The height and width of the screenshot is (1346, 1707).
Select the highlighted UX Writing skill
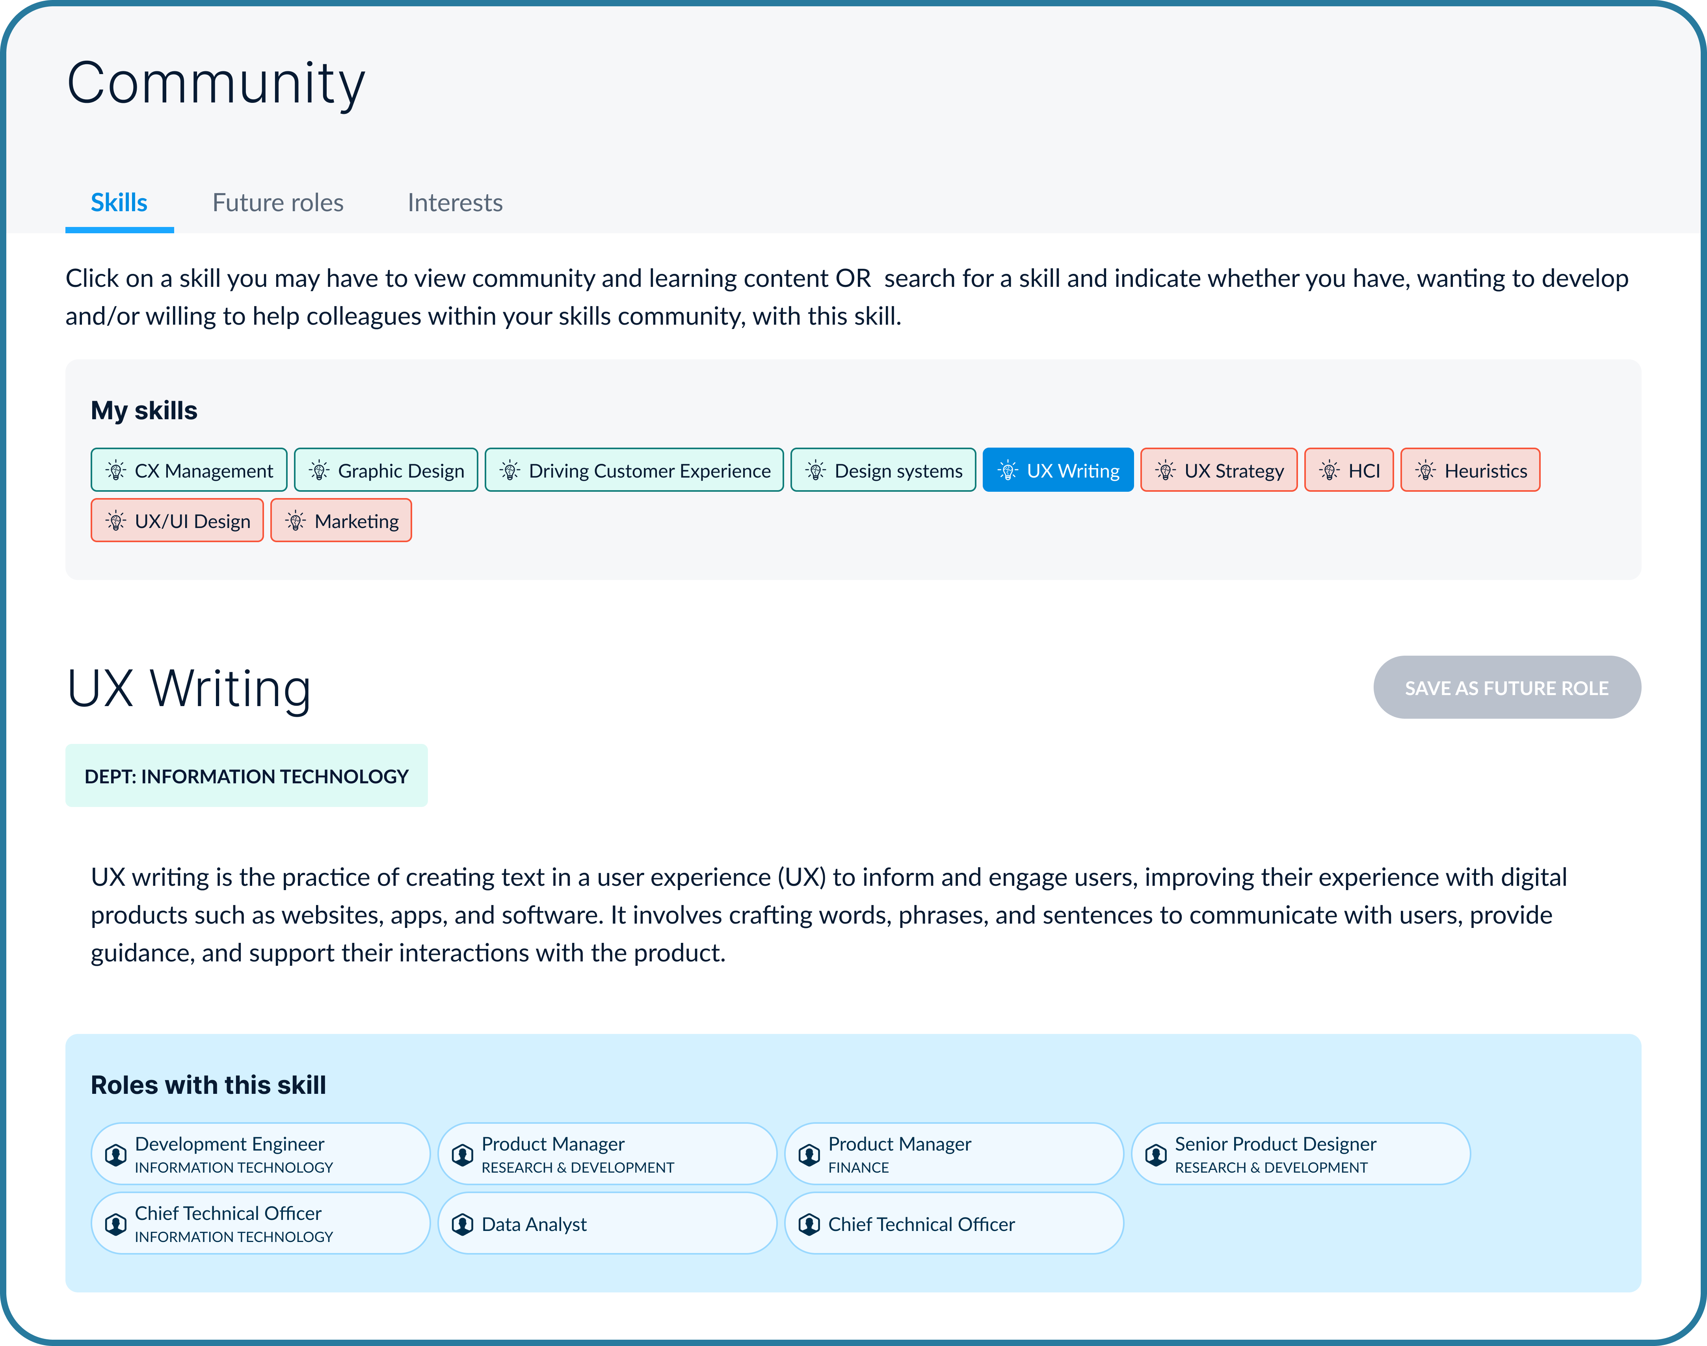coord(1058,470)
